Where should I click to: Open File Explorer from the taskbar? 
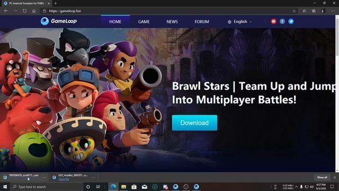(x=123, y=187)
